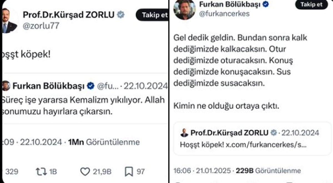Click verified badge in quoted Furkan tweet
333x183 pixels.
(91, 86)
